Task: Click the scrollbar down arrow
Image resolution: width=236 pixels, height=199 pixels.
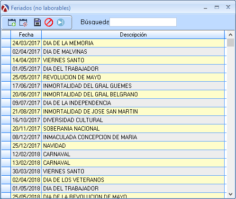Action: click(230, 194)
